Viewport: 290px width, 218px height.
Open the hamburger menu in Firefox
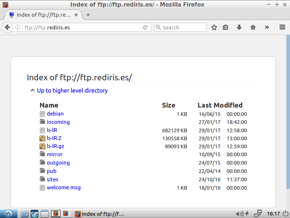[282, 27]
